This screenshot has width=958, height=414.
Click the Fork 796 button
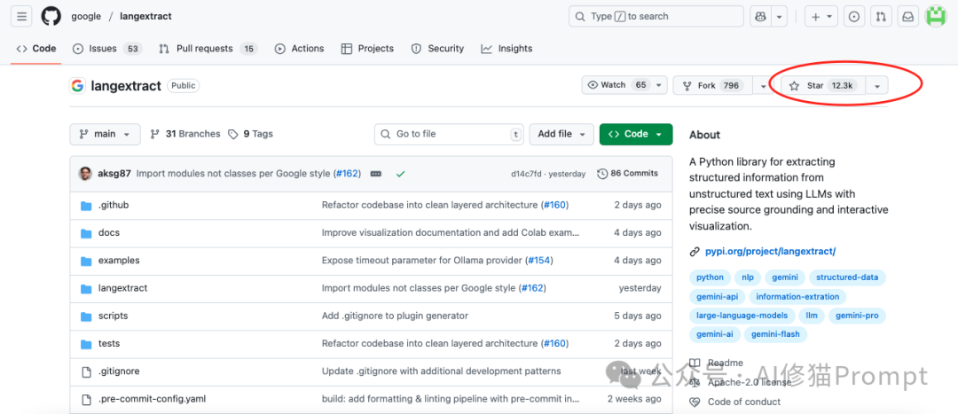point(712,85)
